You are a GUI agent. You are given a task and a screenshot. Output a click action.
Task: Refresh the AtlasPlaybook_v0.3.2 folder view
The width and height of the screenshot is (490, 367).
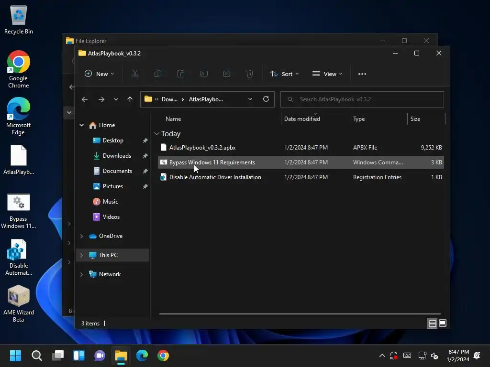point(266,99)
